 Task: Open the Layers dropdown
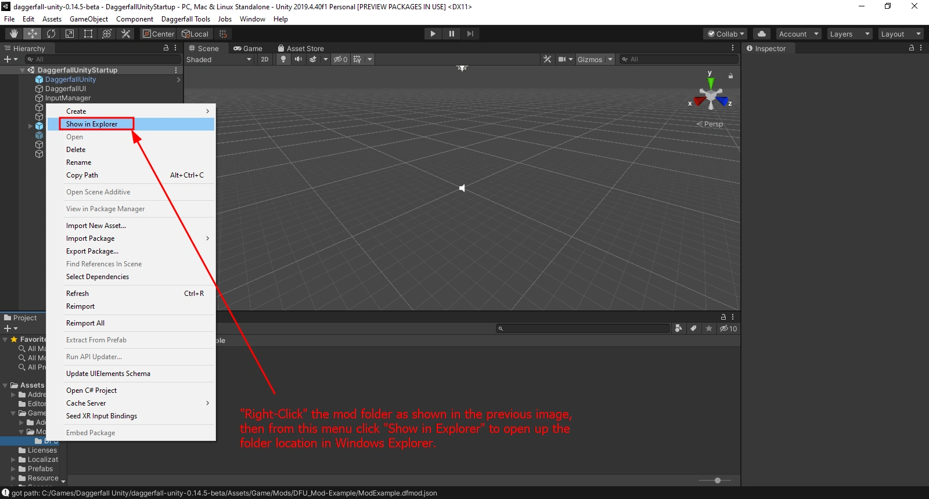(849, 34)
